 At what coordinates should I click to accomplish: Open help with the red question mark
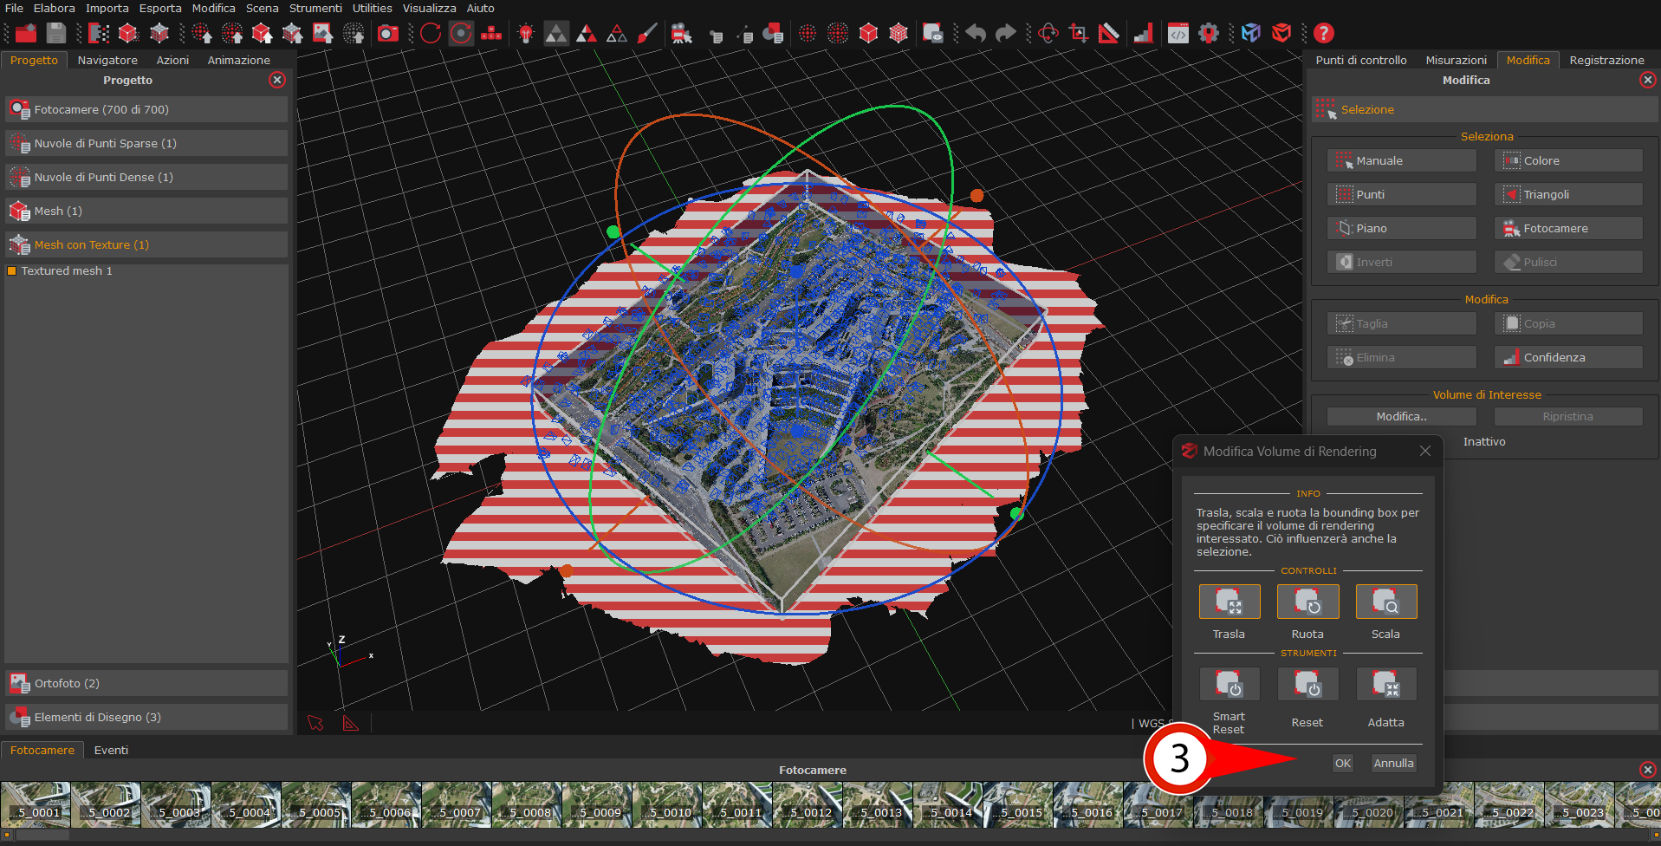[x=1323, y=33]
